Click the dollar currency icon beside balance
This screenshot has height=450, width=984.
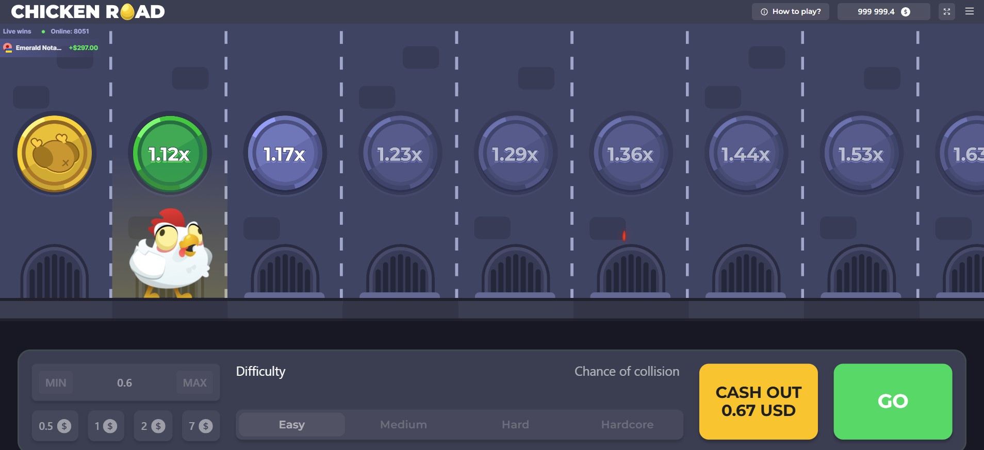click(x=906, y=11)
